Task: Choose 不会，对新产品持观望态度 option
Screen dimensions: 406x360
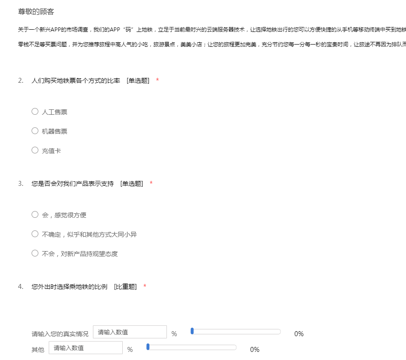Action: (35, 253)
